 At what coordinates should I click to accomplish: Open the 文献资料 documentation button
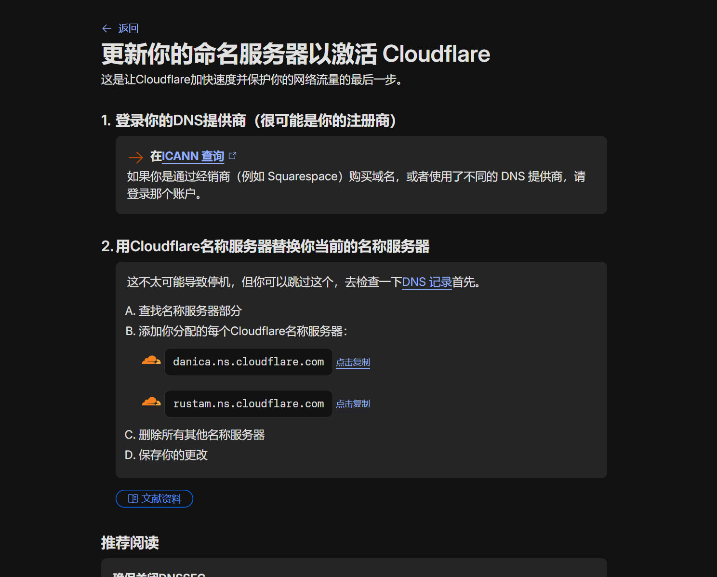154,498
